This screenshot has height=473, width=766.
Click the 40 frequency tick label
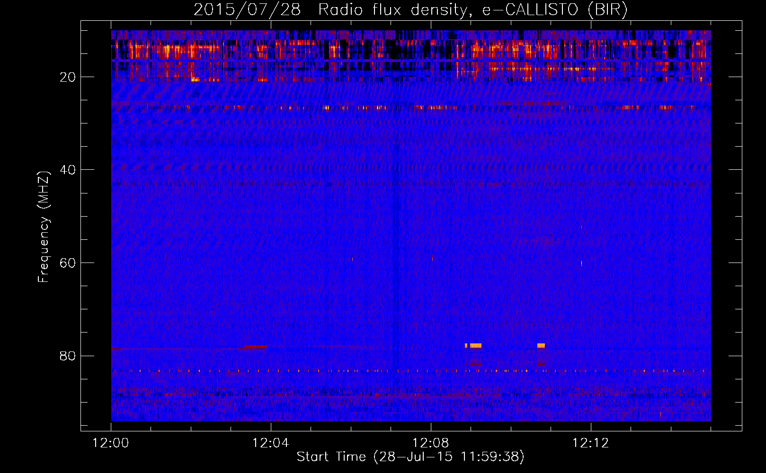68,170
